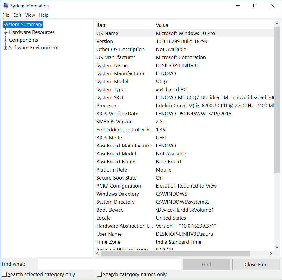Expand the Components node
The width and height of the screenshot is (282, 280).
[x=5, y=40]
